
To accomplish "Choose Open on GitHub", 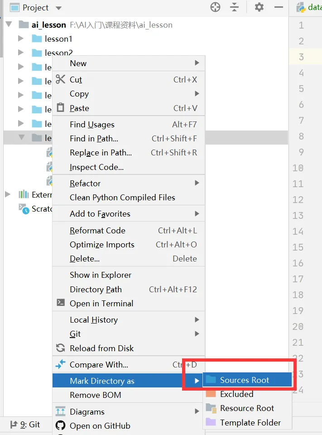I will pyautogui.click(x=129, y=425).
